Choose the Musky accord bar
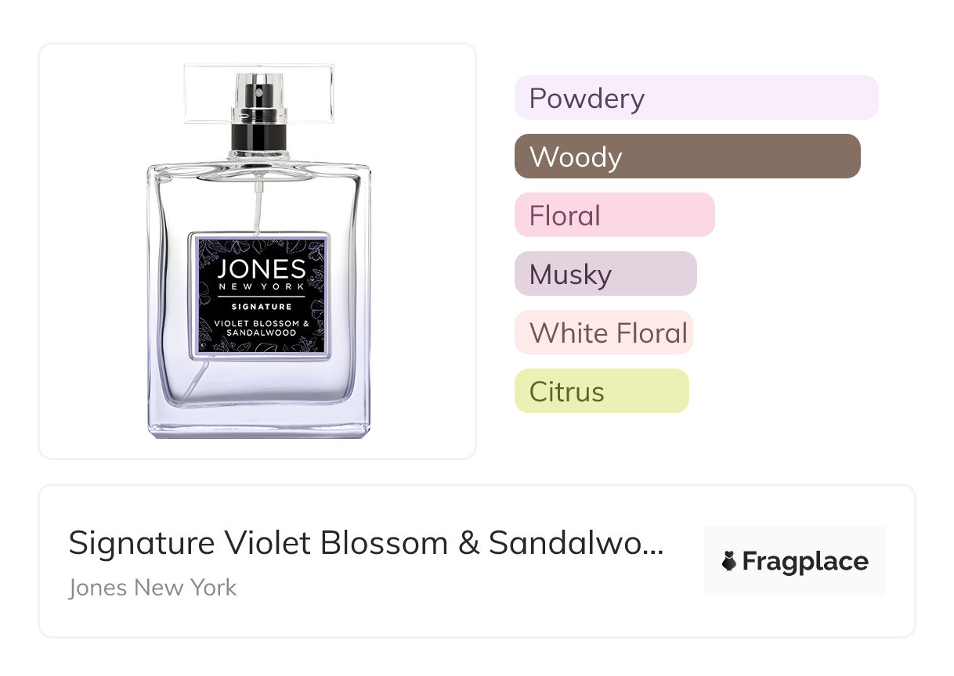Screen dimensions: 954x676 [605, 274]
